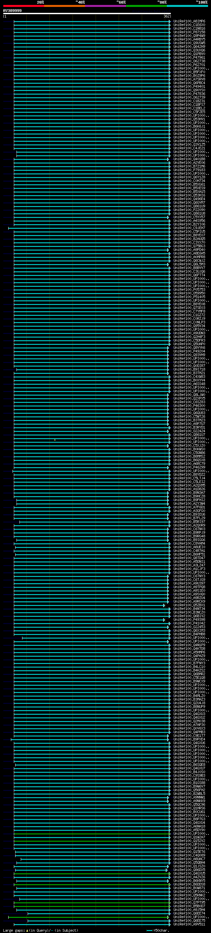Select the UniRef100_Q9USW5 label
Screen dimensions: 211x933
[x=189, y=43]
